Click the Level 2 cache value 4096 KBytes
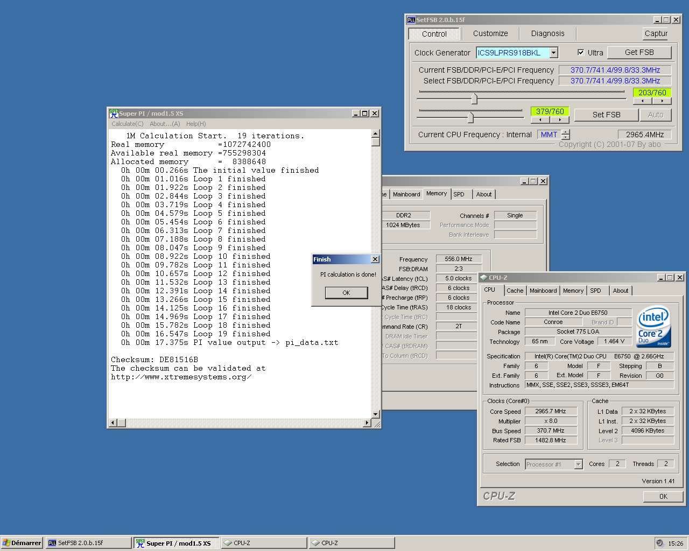This screenshot has width=689, height=551. [648, 430]
